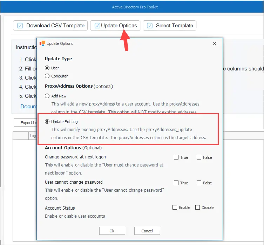Click the checkmark icon on Download CSV Template
Screen dimensions: 264x245
[20, 26]
